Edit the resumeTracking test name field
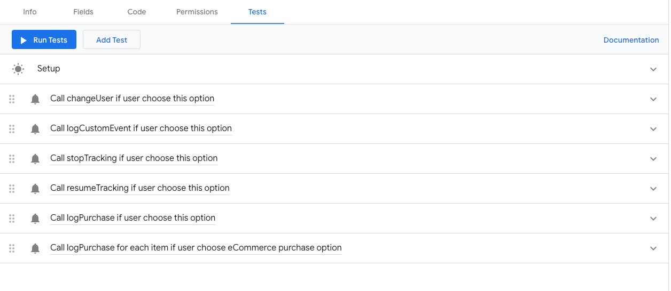 tap(140, 188)
